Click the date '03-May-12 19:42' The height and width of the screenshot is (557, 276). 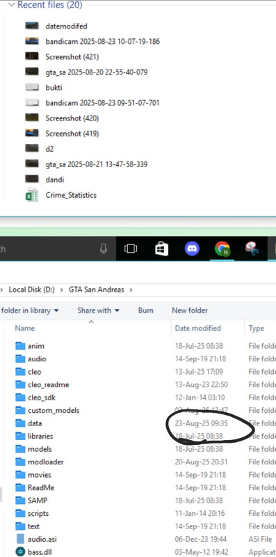click(201, 552)
